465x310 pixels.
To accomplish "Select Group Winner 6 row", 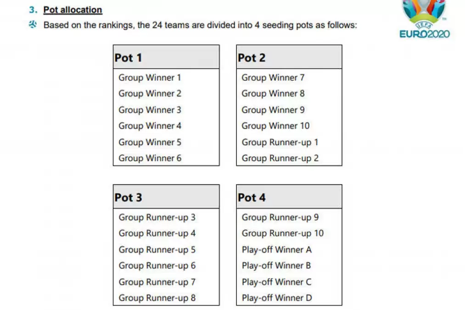I will [x=150, y=158].
